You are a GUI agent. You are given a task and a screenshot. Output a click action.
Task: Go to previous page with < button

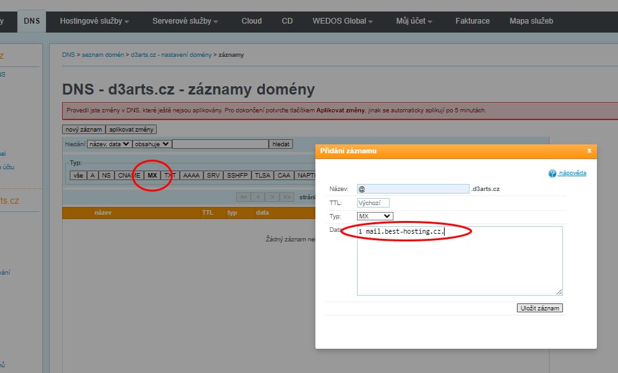(258, 197)
